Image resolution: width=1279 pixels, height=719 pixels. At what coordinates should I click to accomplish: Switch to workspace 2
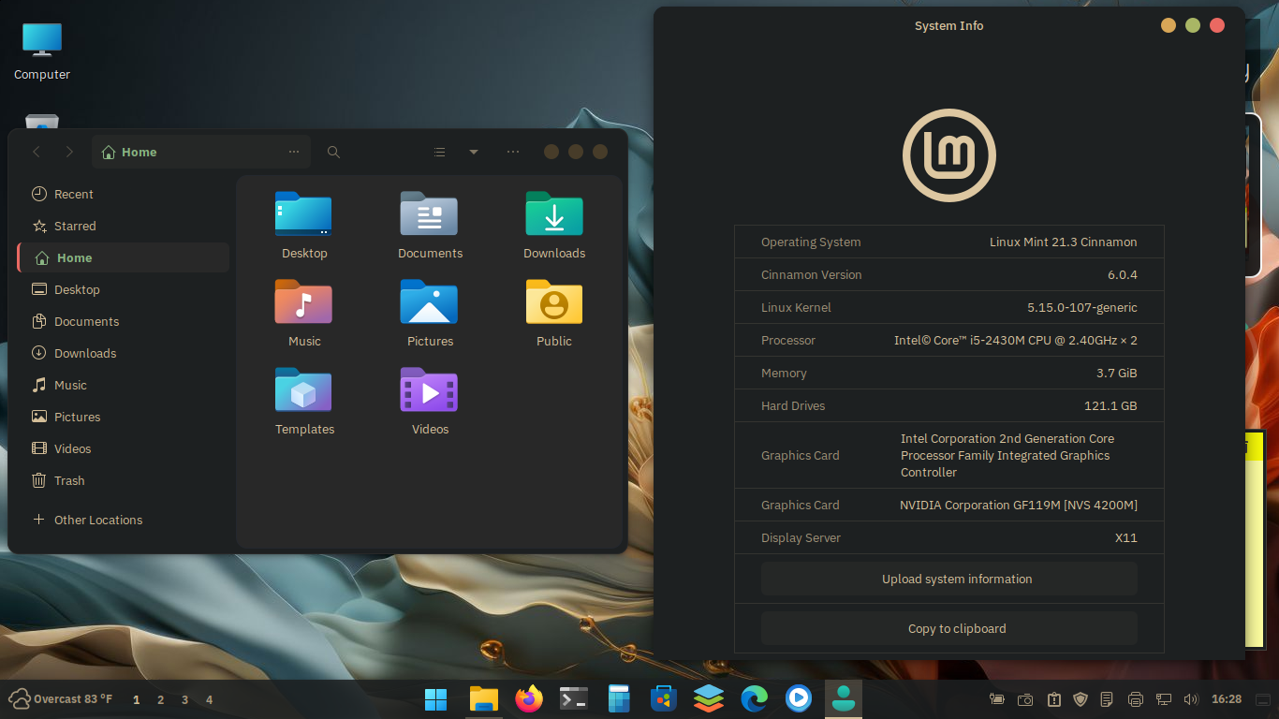point(161,699)
